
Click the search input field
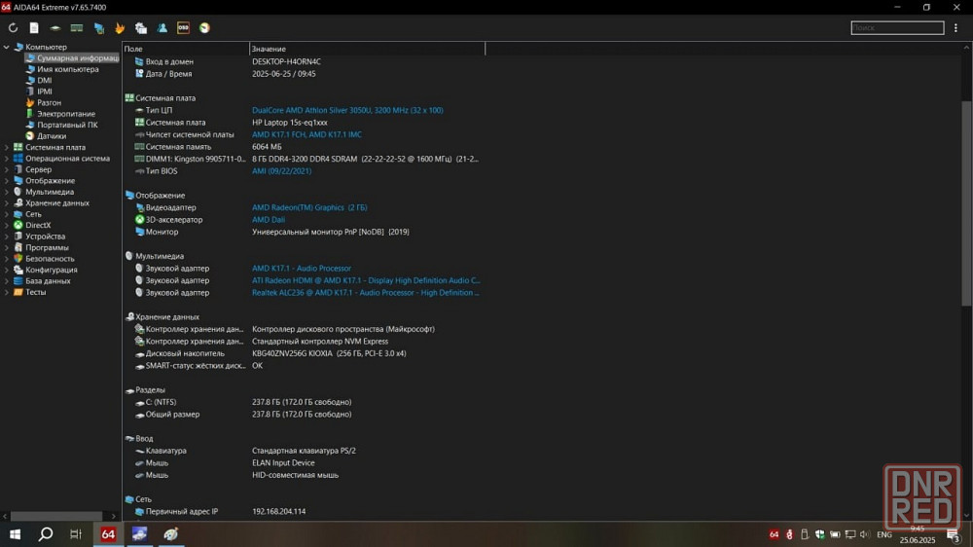click(896, 28)
